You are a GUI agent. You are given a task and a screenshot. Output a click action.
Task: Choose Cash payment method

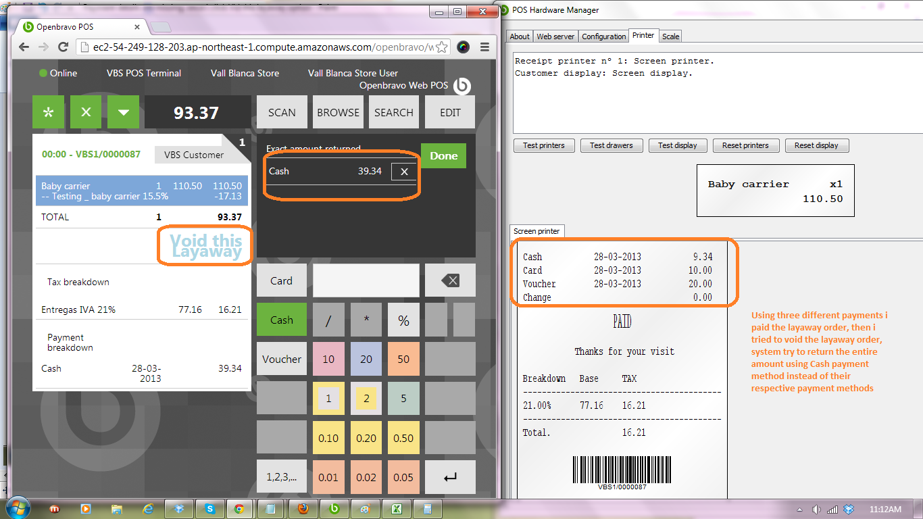click(282, 320)
